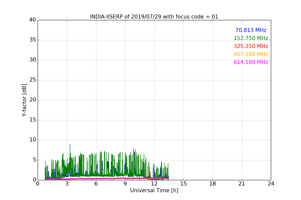
Task: Select the 70.813 MHz legend label
Action: tap(251, 30)
